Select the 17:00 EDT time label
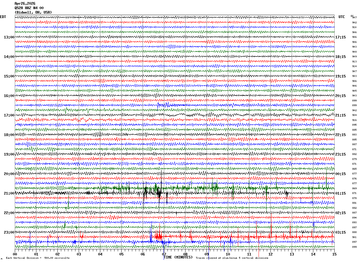 9,115
